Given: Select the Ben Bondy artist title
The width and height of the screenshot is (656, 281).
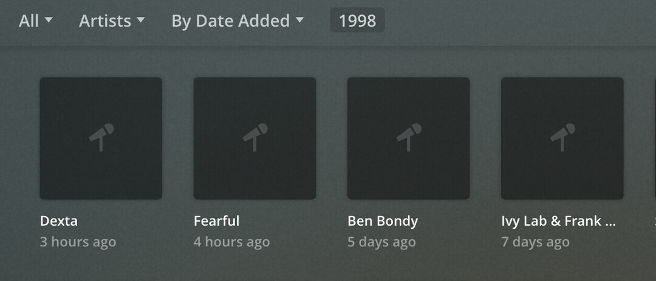Looking at the screenshot, I should pyautogui.click(x=383, y=221).
